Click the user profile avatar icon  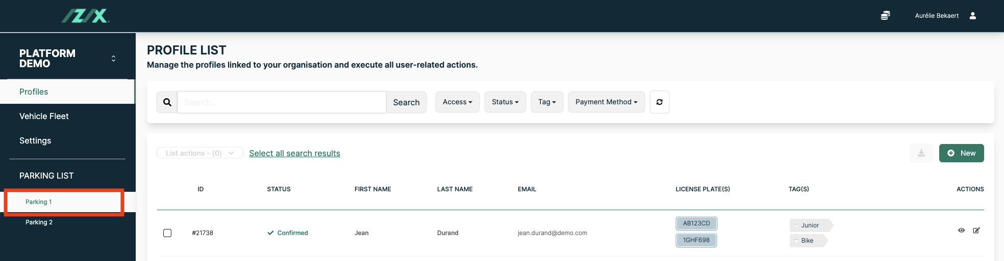[x=973, y=16]
